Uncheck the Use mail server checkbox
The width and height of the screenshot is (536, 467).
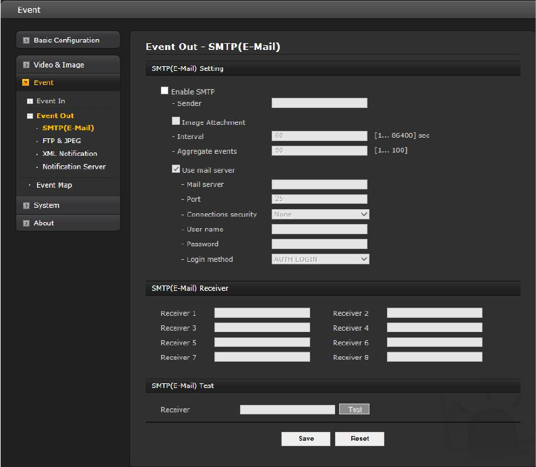pyautogui.click(x=176, y=170)
